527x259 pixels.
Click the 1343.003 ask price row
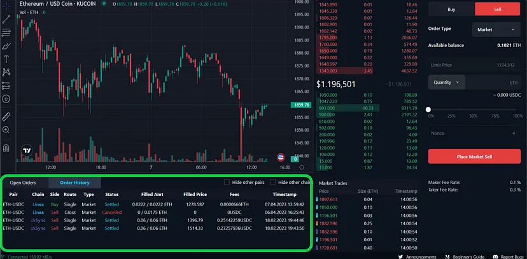tap(368, 71)
